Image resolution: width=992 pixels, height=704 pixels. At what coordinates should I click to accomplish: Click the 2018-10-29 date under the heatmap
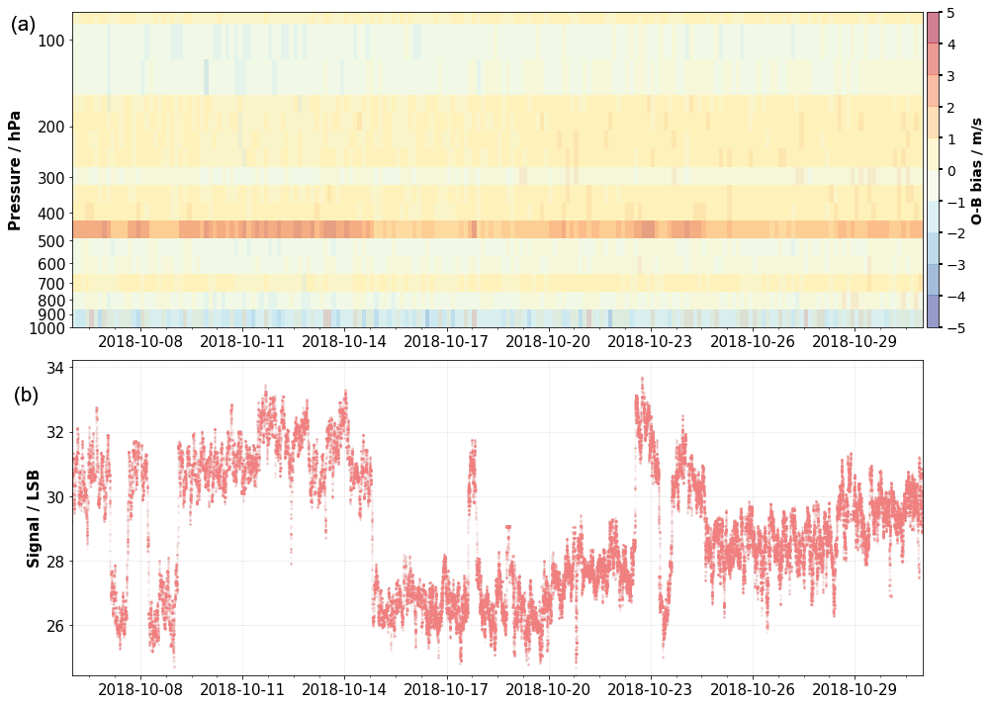[x=853, y=341]
